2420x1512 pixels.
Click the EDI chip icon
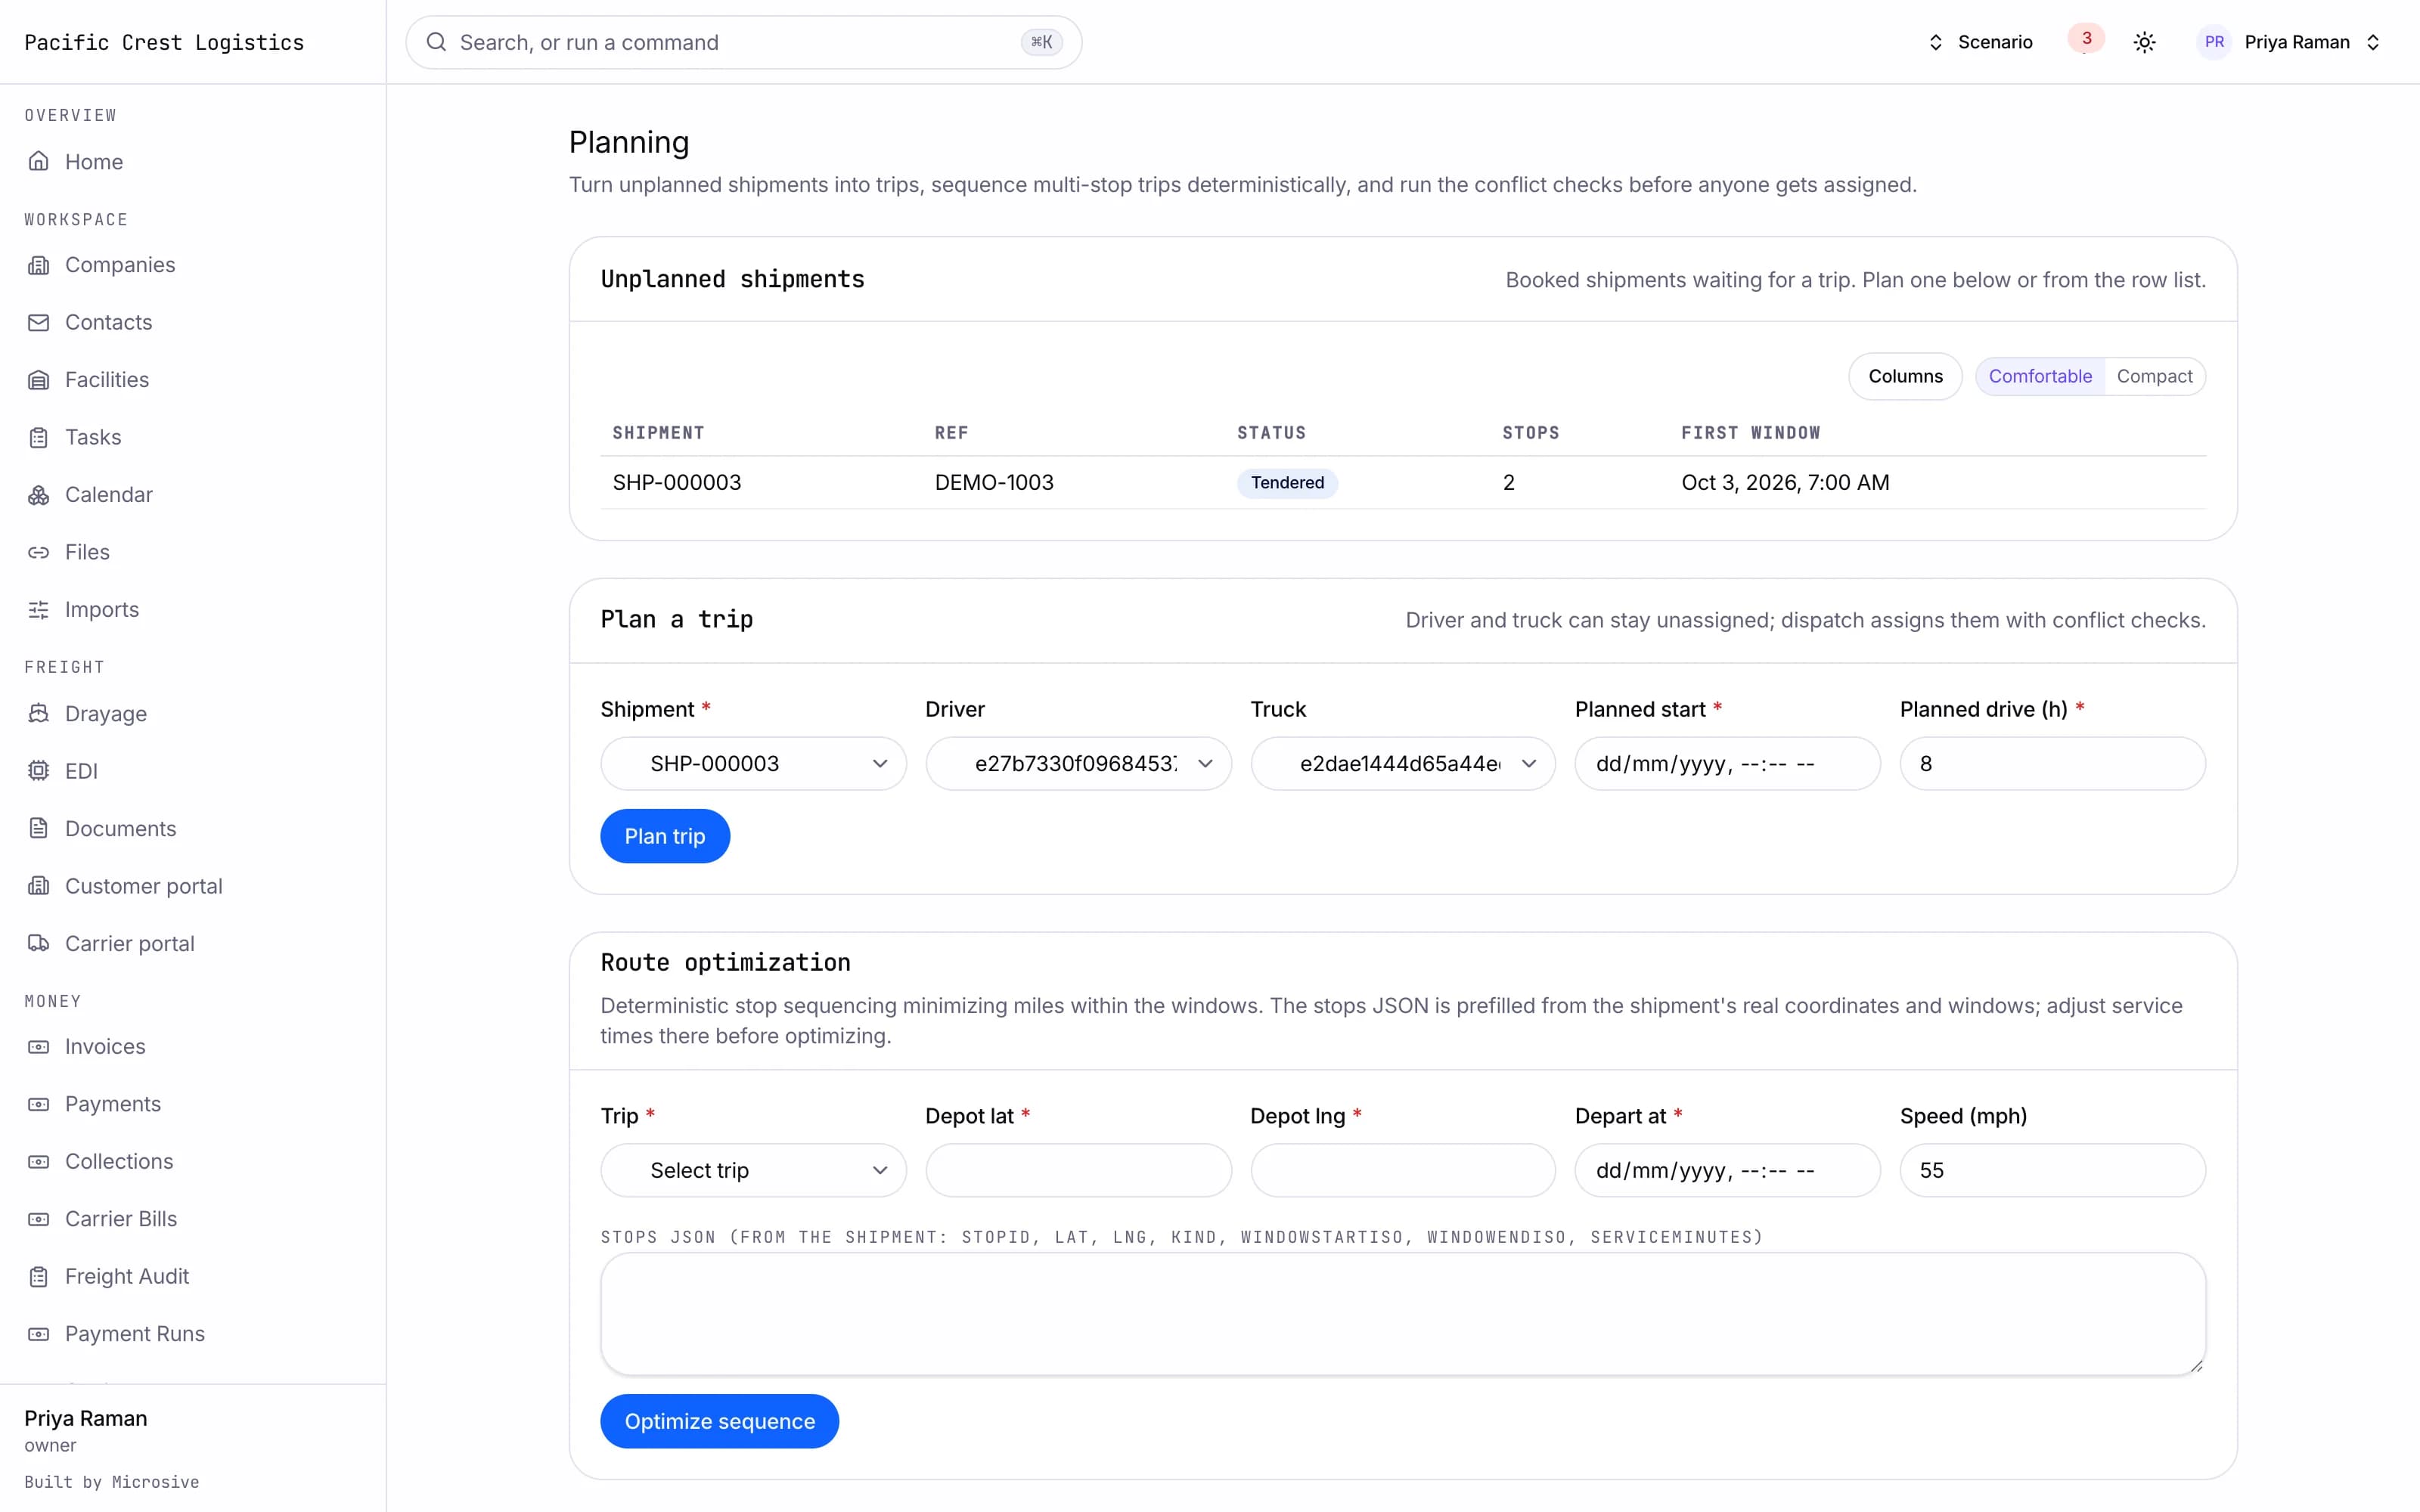click(38, 771)
